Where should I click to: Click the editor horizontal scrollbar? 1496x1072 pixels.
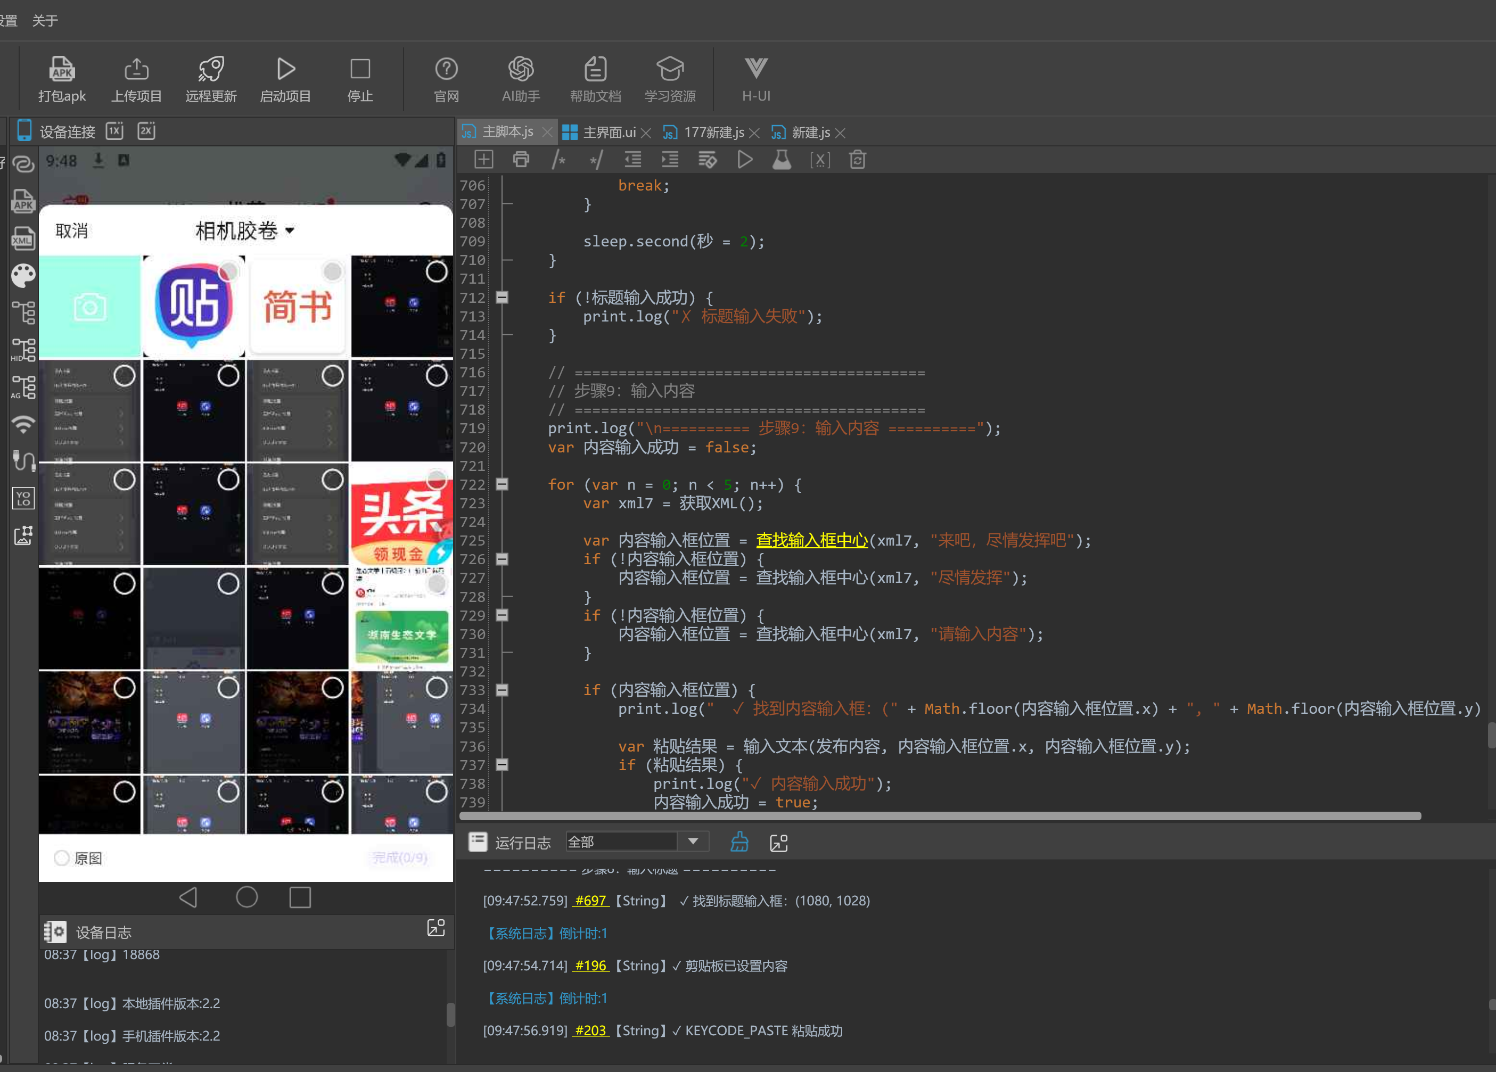(939, 816)
